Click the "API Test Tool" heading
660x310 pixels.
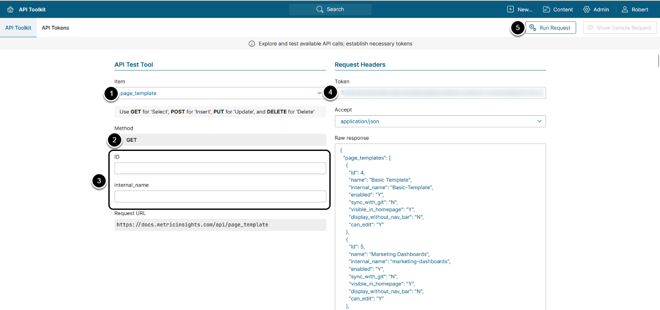coord(134,65)
